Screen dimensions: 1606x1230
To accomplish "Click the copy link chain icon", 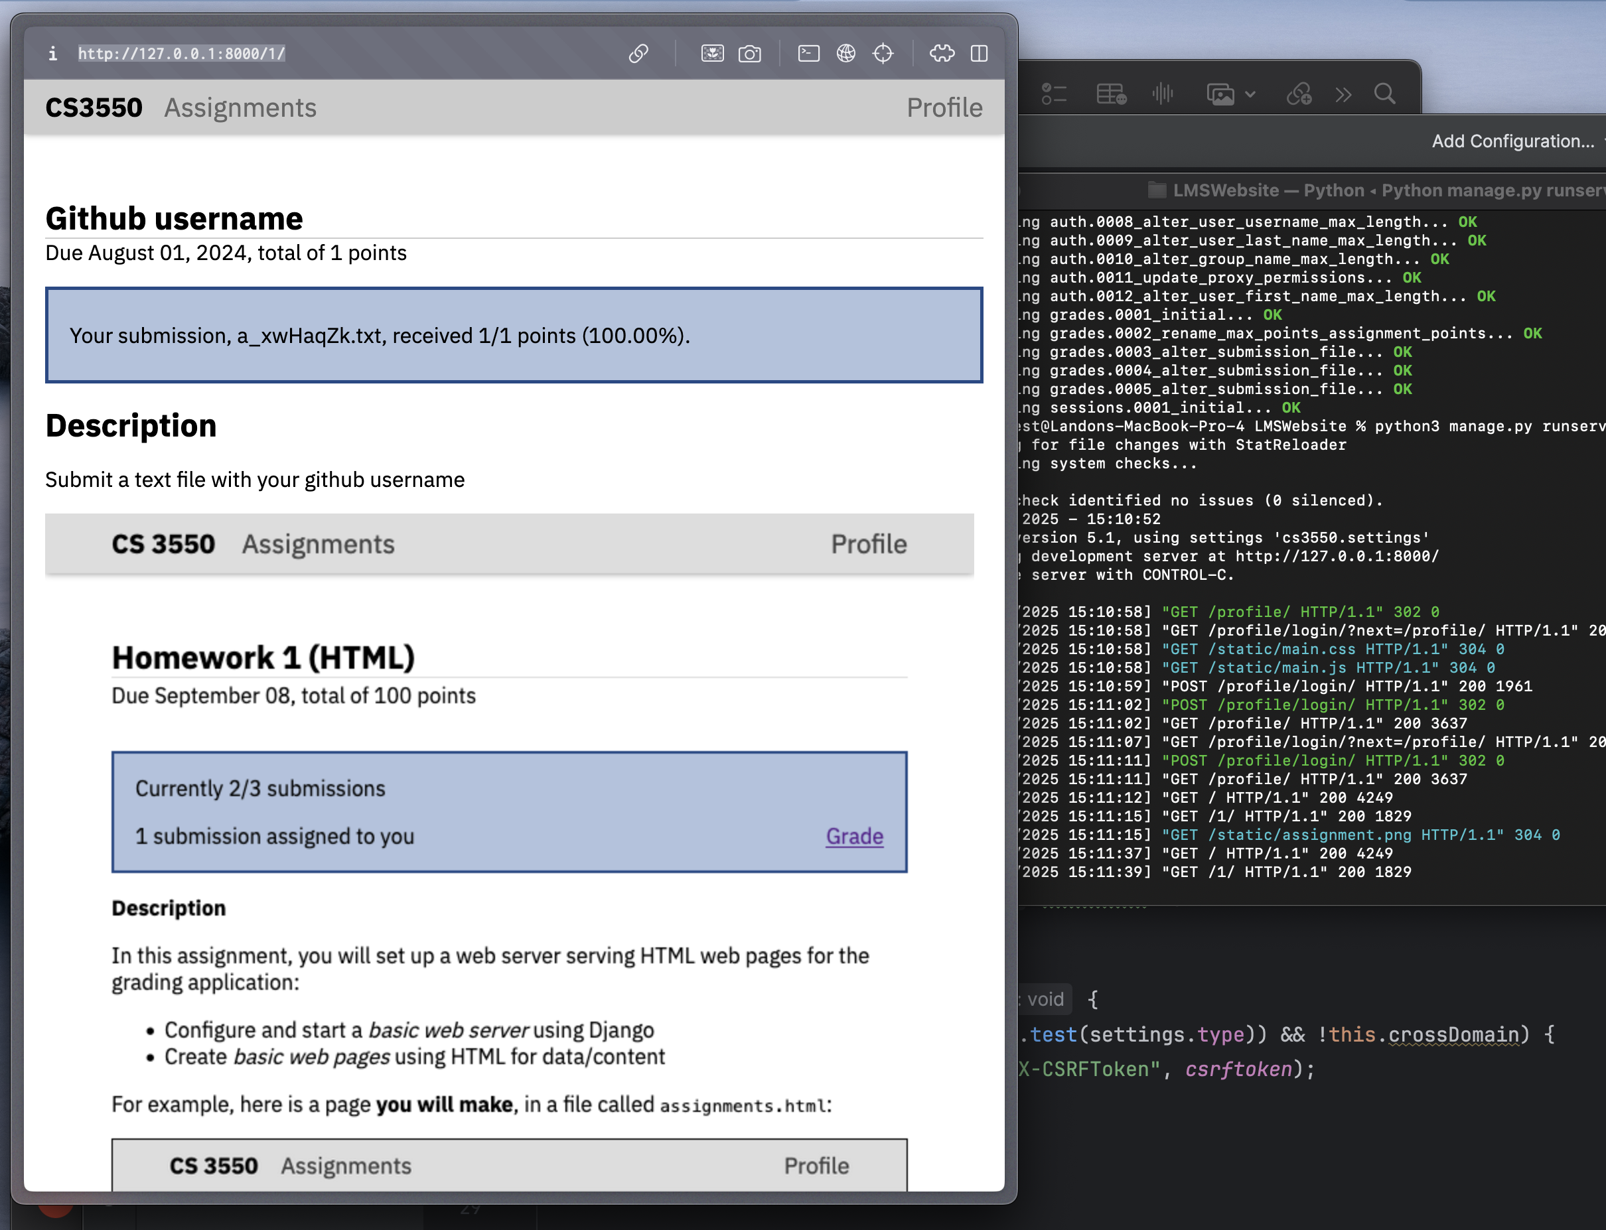I will tap(638, 54).
